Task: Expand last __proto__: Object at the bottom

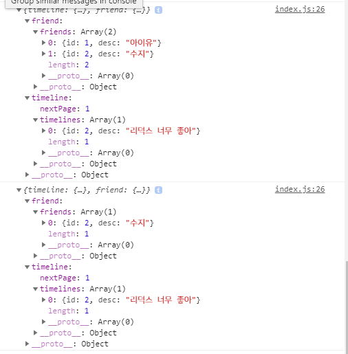Action: pyautogui.click(x=27, y=344)
